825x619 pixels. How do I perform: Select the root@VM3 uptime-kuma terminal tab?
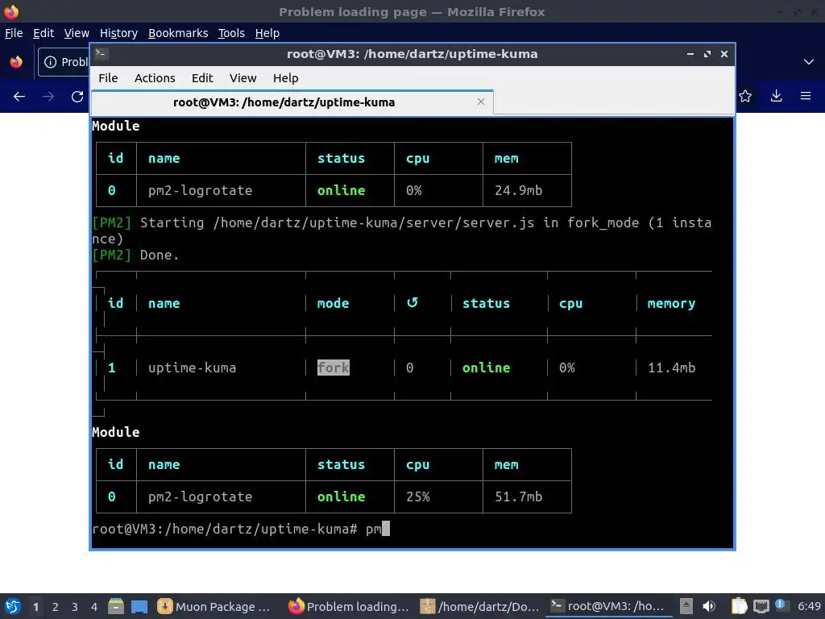(292, 102)
